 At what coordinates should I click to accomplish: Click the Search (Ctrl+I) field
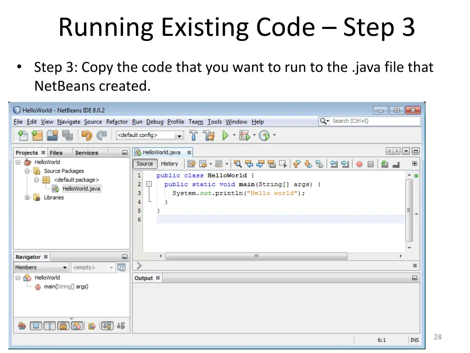[x=369, y=121]
